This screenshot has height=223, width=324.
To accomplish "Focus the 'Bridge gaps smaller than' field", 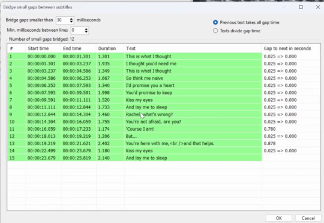I will [62, 20].
